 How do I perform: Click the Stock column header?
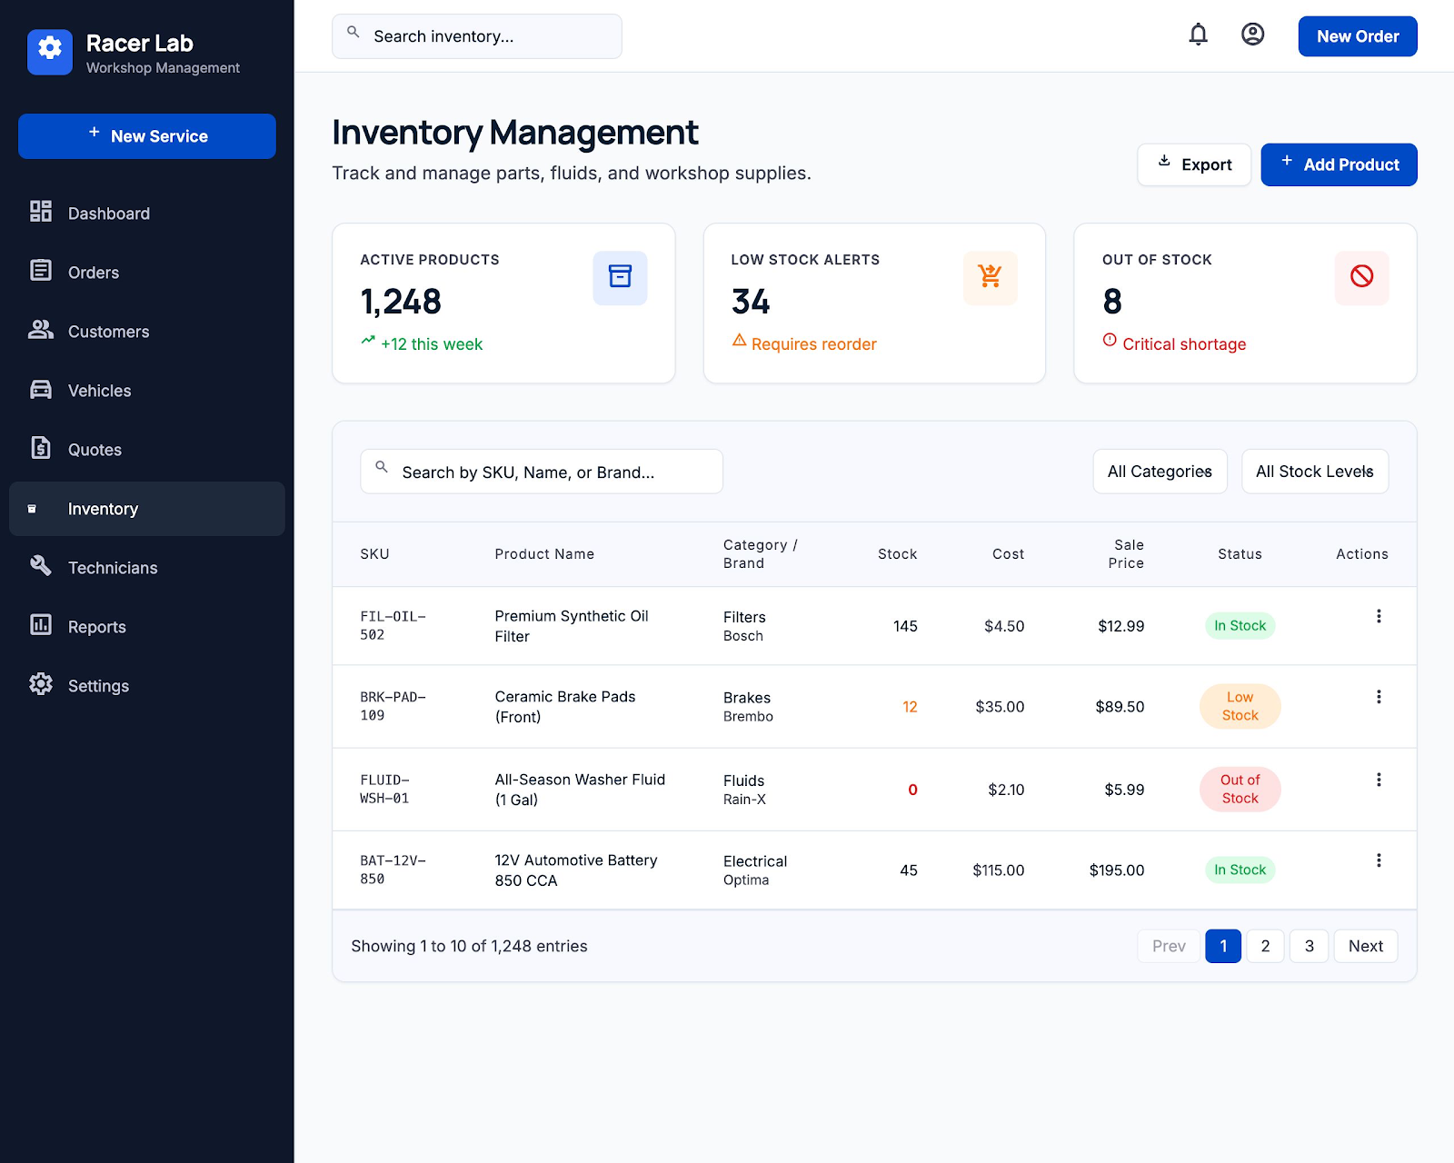[897, 554]
